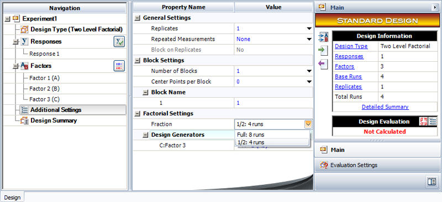Click the Total Runs label
Screen dimensions: 442x202
click(349, 97)
